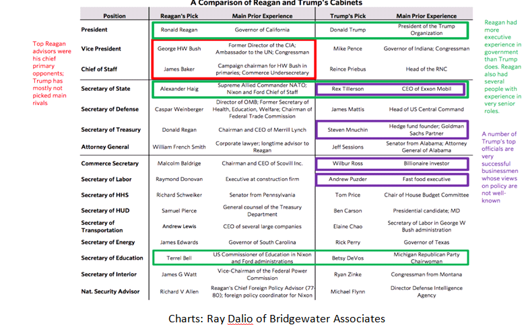Click the 'Secretary of Defense' row label
The image size is (528, 325).
[110, 109]
